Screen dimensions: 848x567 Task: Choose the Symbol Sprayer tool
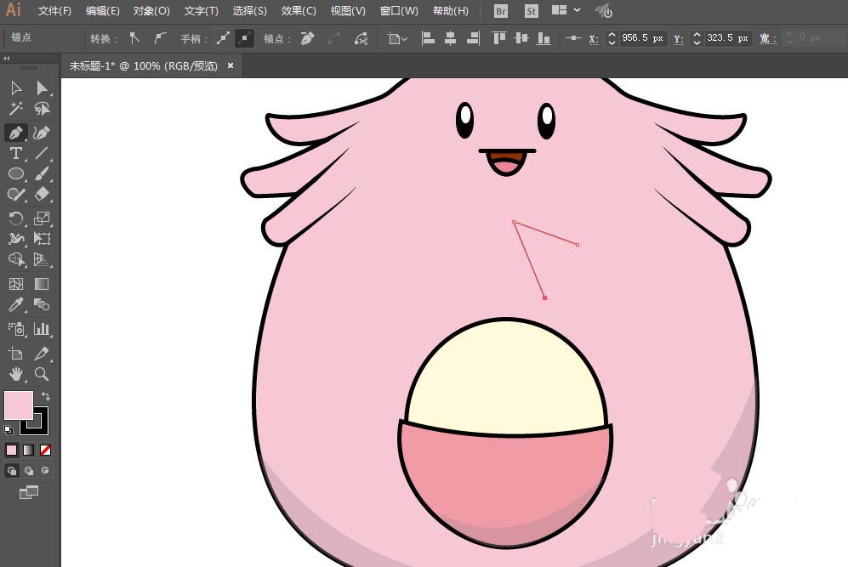16,329
